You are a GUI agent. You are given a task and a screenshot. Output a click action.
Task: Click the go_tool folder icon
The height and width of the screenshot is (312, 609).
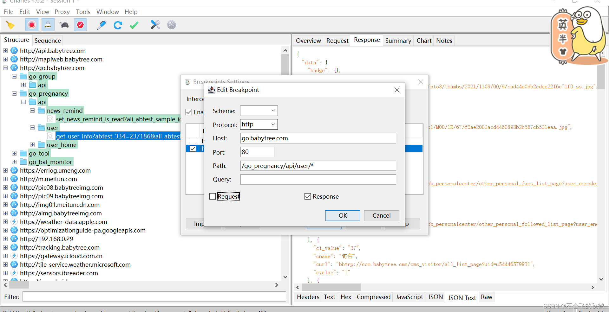pyautogui.click(x=23, y=153)
